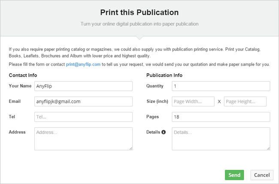Viewport: 279px width, 184px height.
Task: Click the Page Height input box
Action: coord(245,101)
